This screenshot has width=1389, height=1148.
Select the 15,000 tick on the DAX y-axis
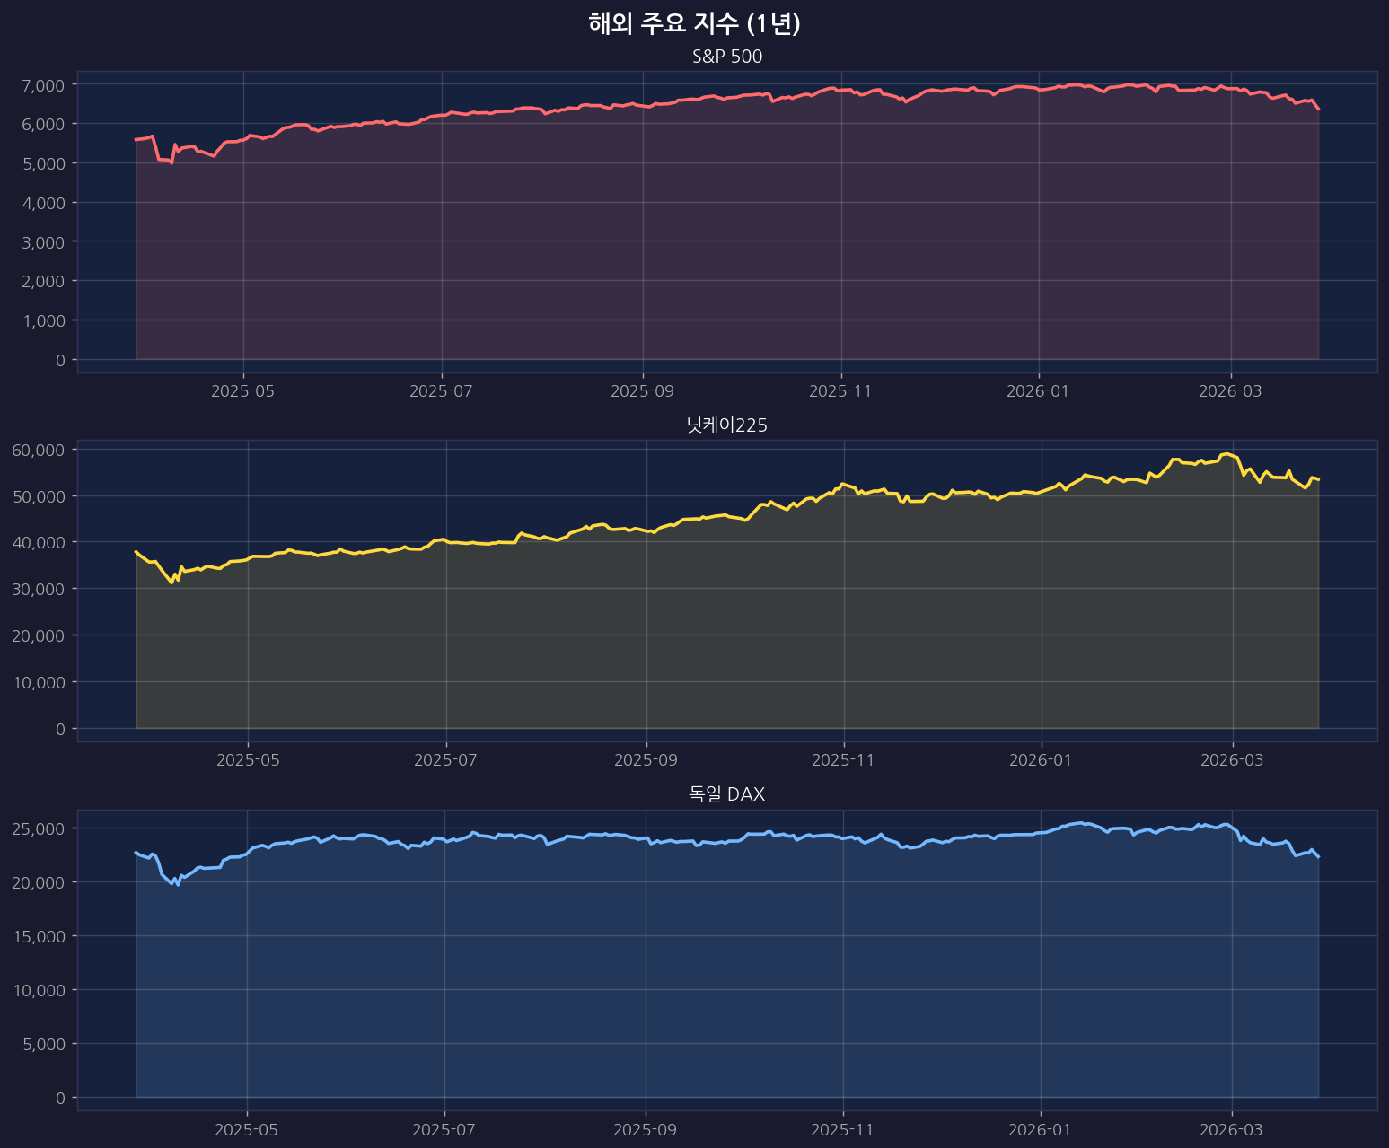[x=39, y=936]
